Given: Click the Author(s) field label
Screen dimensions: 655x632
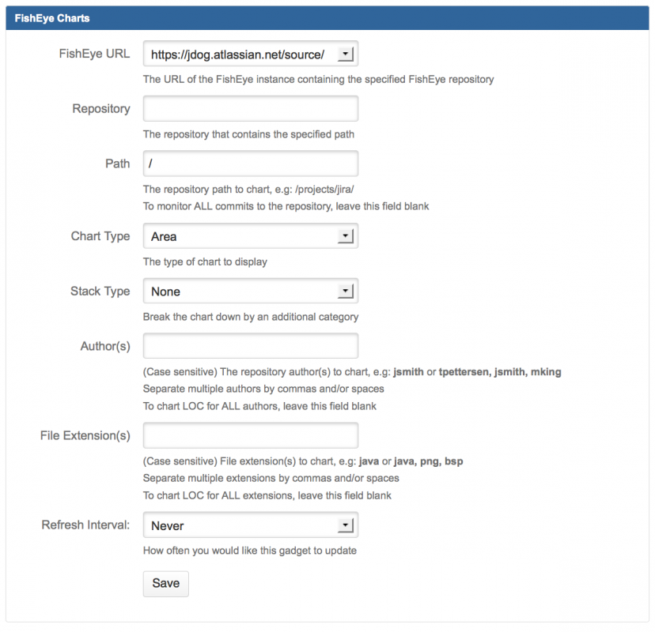Looking at the screenshot, I should tap(105, 346).
